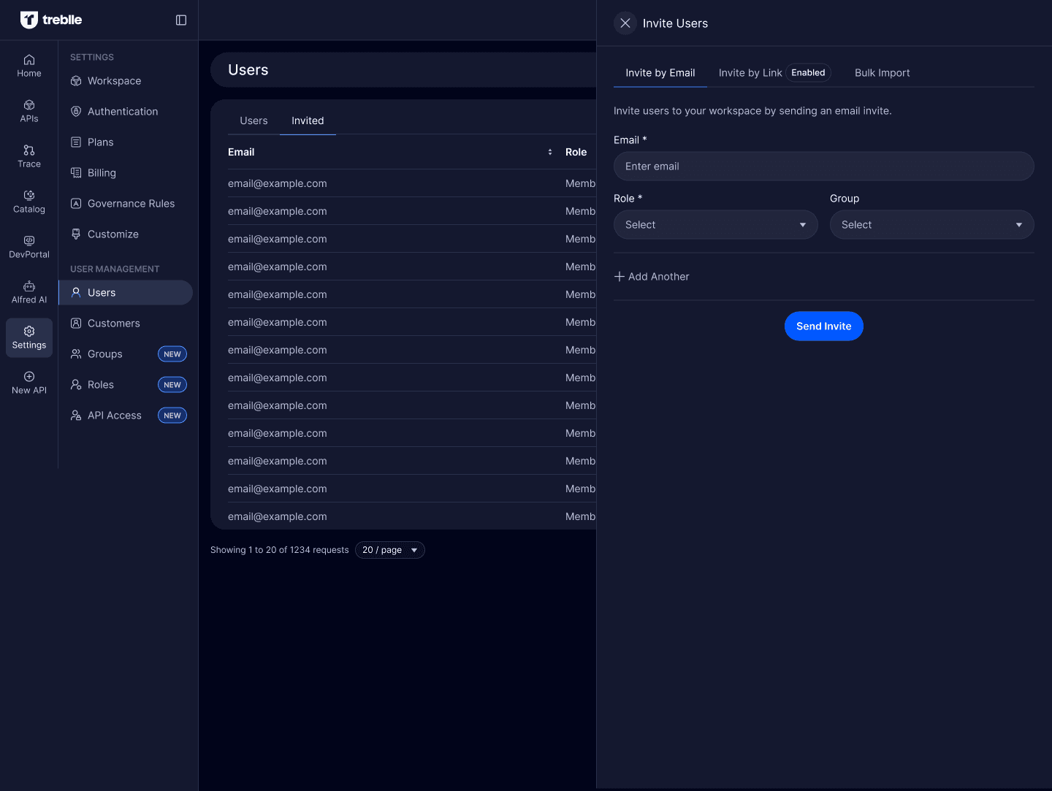This screenshot has height=791, width=1052.
Task: Open the Trace icon in left rail
Action: (29, 150)
